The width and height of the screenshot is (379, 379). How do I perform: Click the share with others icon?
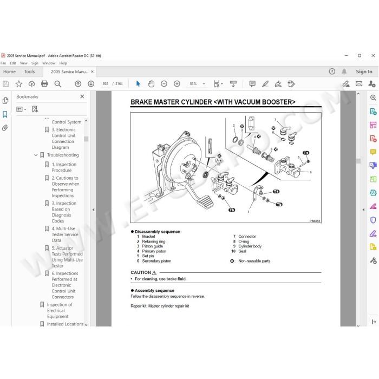372,84
